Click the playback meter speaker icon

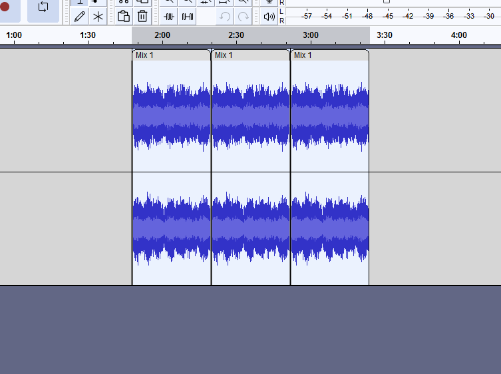click(269, 16)
